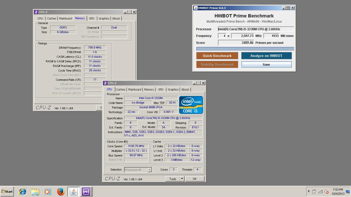351x197 pixels.
Task: Click the 2,597.73 MHz frequency field
Action: [x=243, y=36]
